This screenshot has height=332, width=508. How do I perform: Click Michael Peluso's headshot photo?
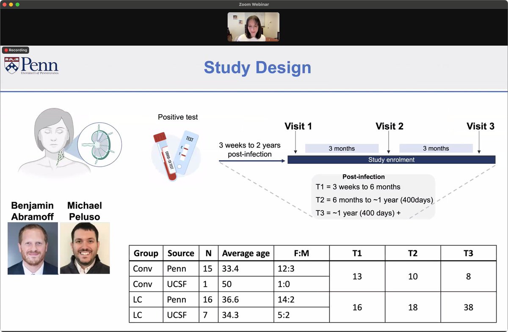tap(85, 248)
